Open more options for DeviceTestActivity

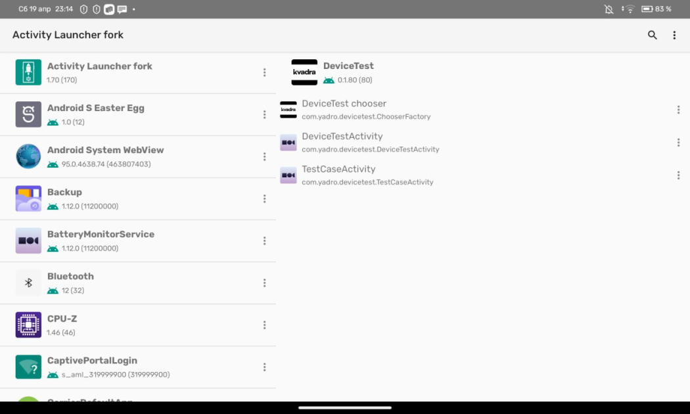tap(678, 143)
